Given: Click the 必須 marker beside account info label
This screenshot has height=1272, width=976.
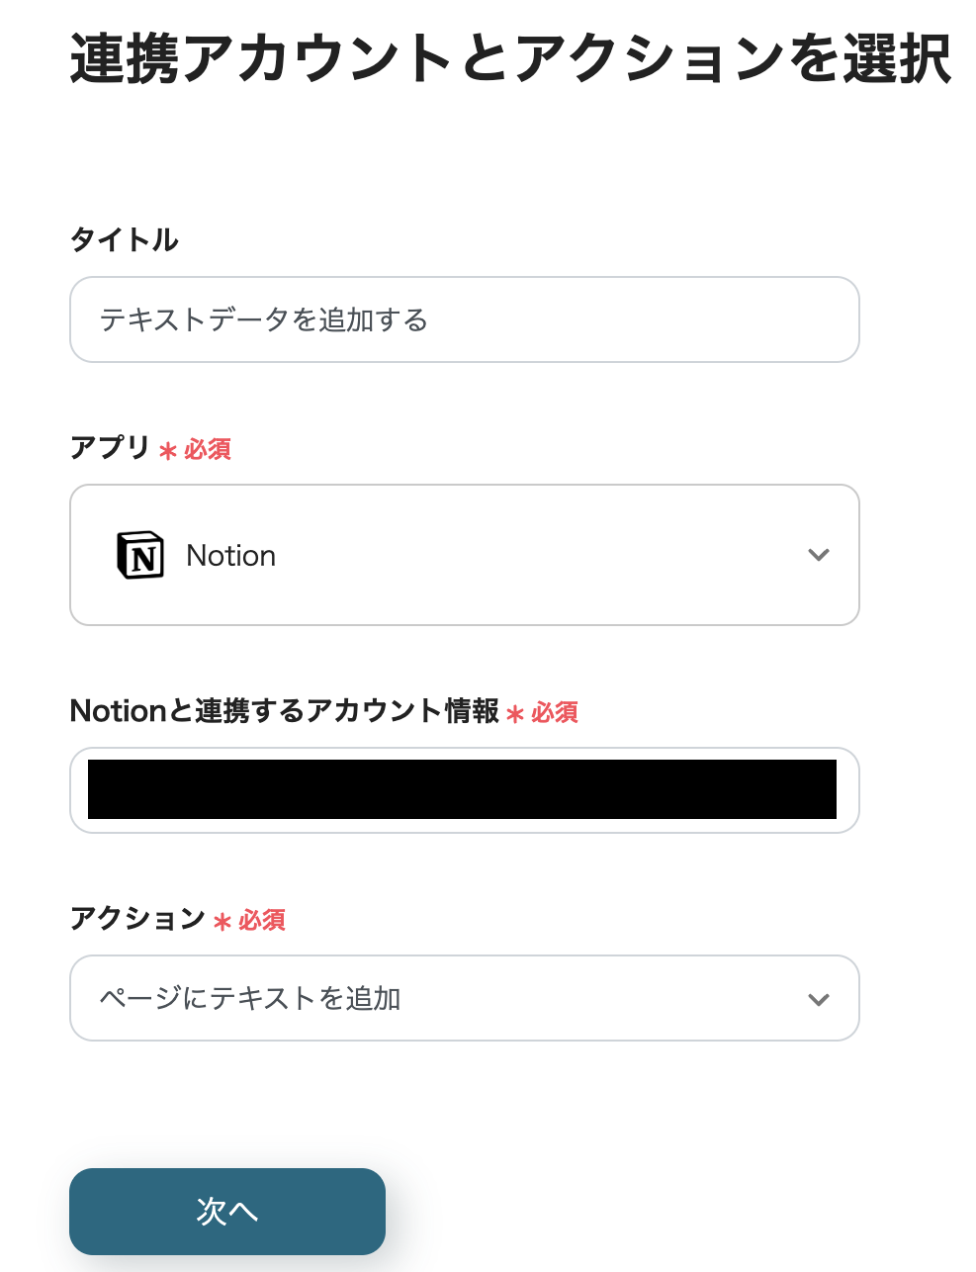Looking at the screenshot, I should (555, 713).
